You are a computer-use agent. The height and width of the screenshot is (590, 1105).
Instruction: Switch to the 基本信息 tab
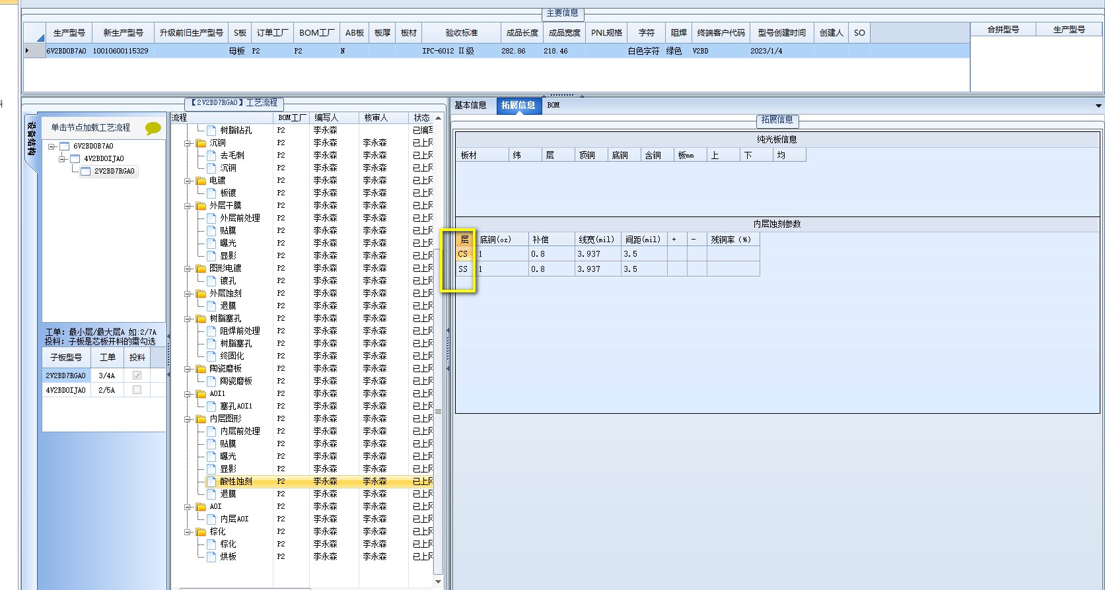[x=470, y=106]
